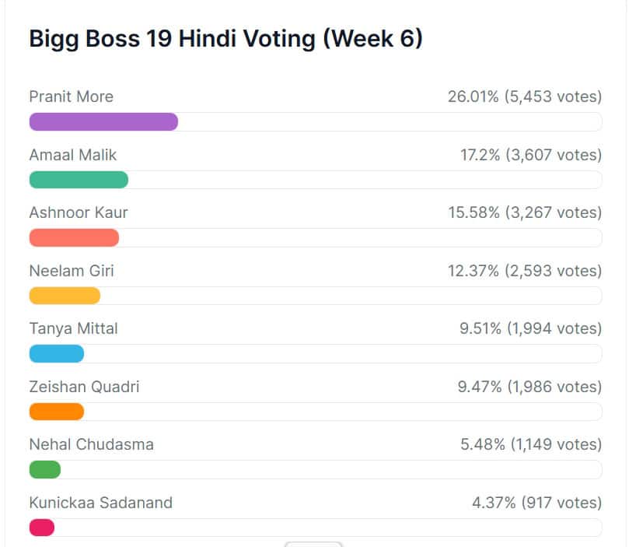643x547 pixels.
Task: Select the Kunickaa Sadanand poll option
Action: [x=101, y=503]
